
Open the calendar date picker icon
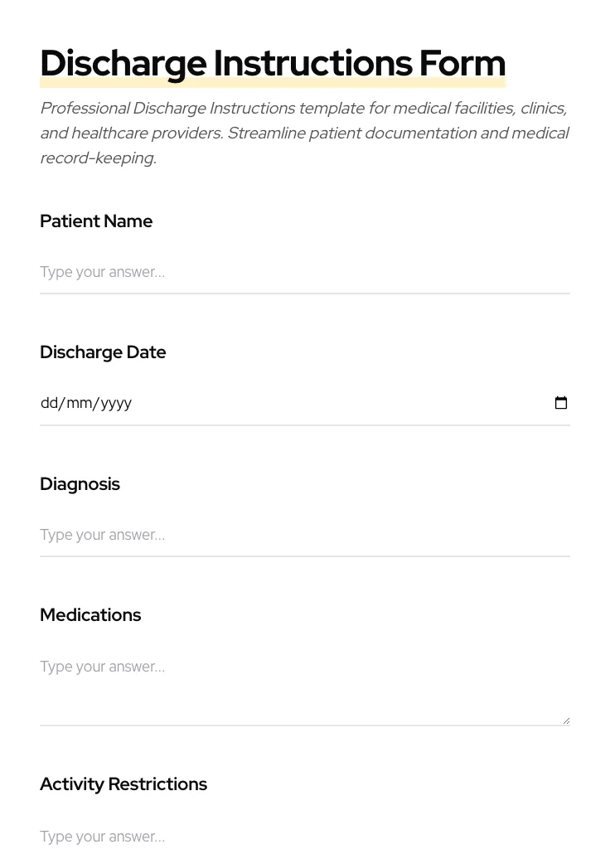(x=561, y=403)
